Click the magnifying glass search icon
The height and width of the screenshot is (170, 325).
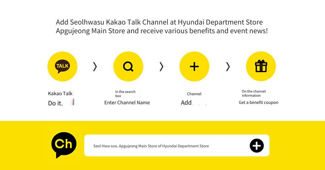pyautogui.click(x=128, y=66)
